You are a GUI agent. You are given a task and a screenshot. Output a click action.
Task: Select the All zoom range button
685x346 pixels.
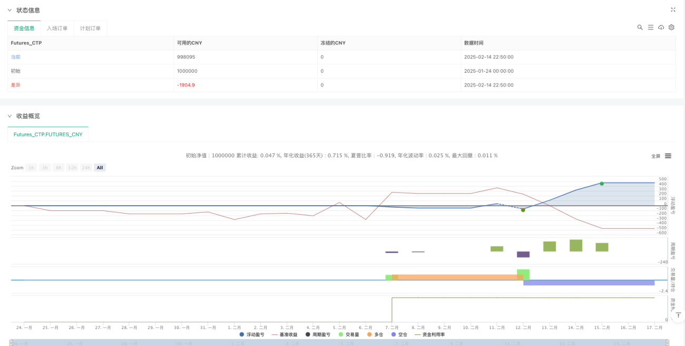click(x=100, y=168)
